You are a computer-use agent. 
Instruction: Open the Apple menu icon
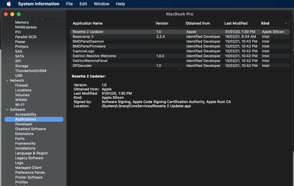tap(9, 4)
